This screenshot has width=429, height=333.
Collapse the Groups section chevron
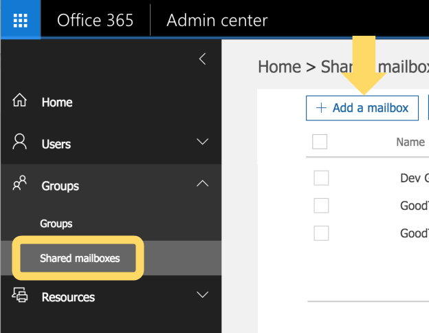(x=202, y=184)
